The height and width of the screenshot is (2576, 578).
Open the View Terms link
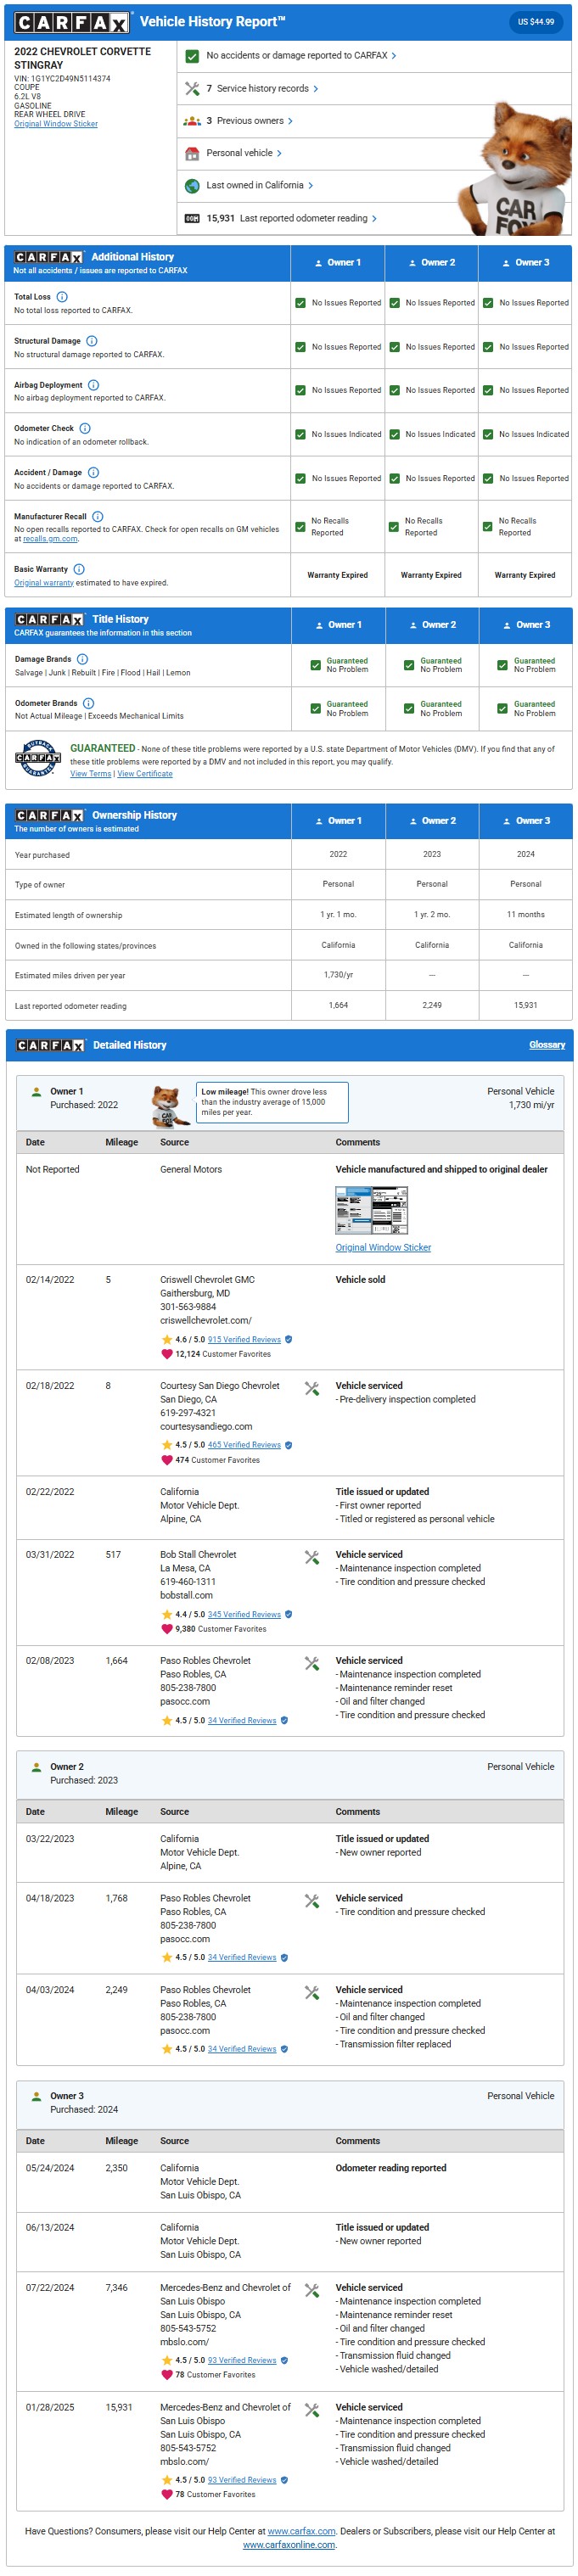tap(91, 774)
